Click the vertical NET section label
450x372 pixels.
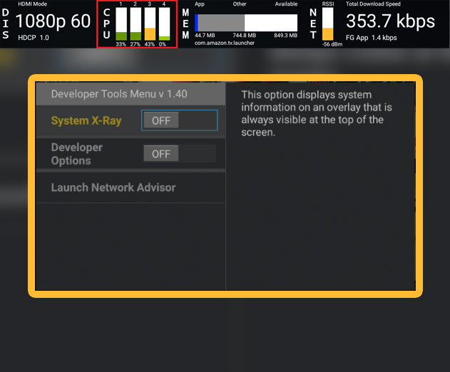point(313,24)
